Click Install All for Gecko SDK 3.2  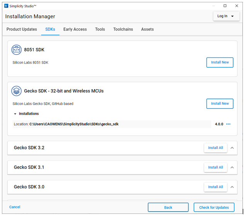(215, 148)
